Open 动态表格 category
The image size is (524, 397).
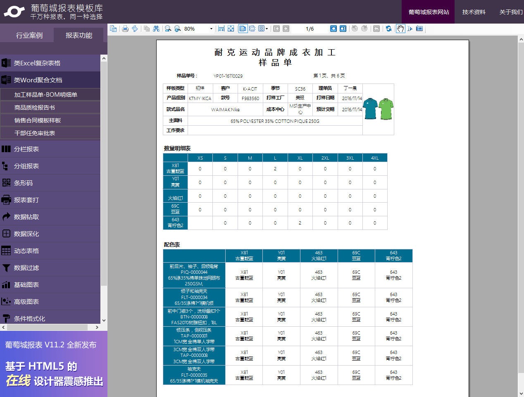coord(50,251)
